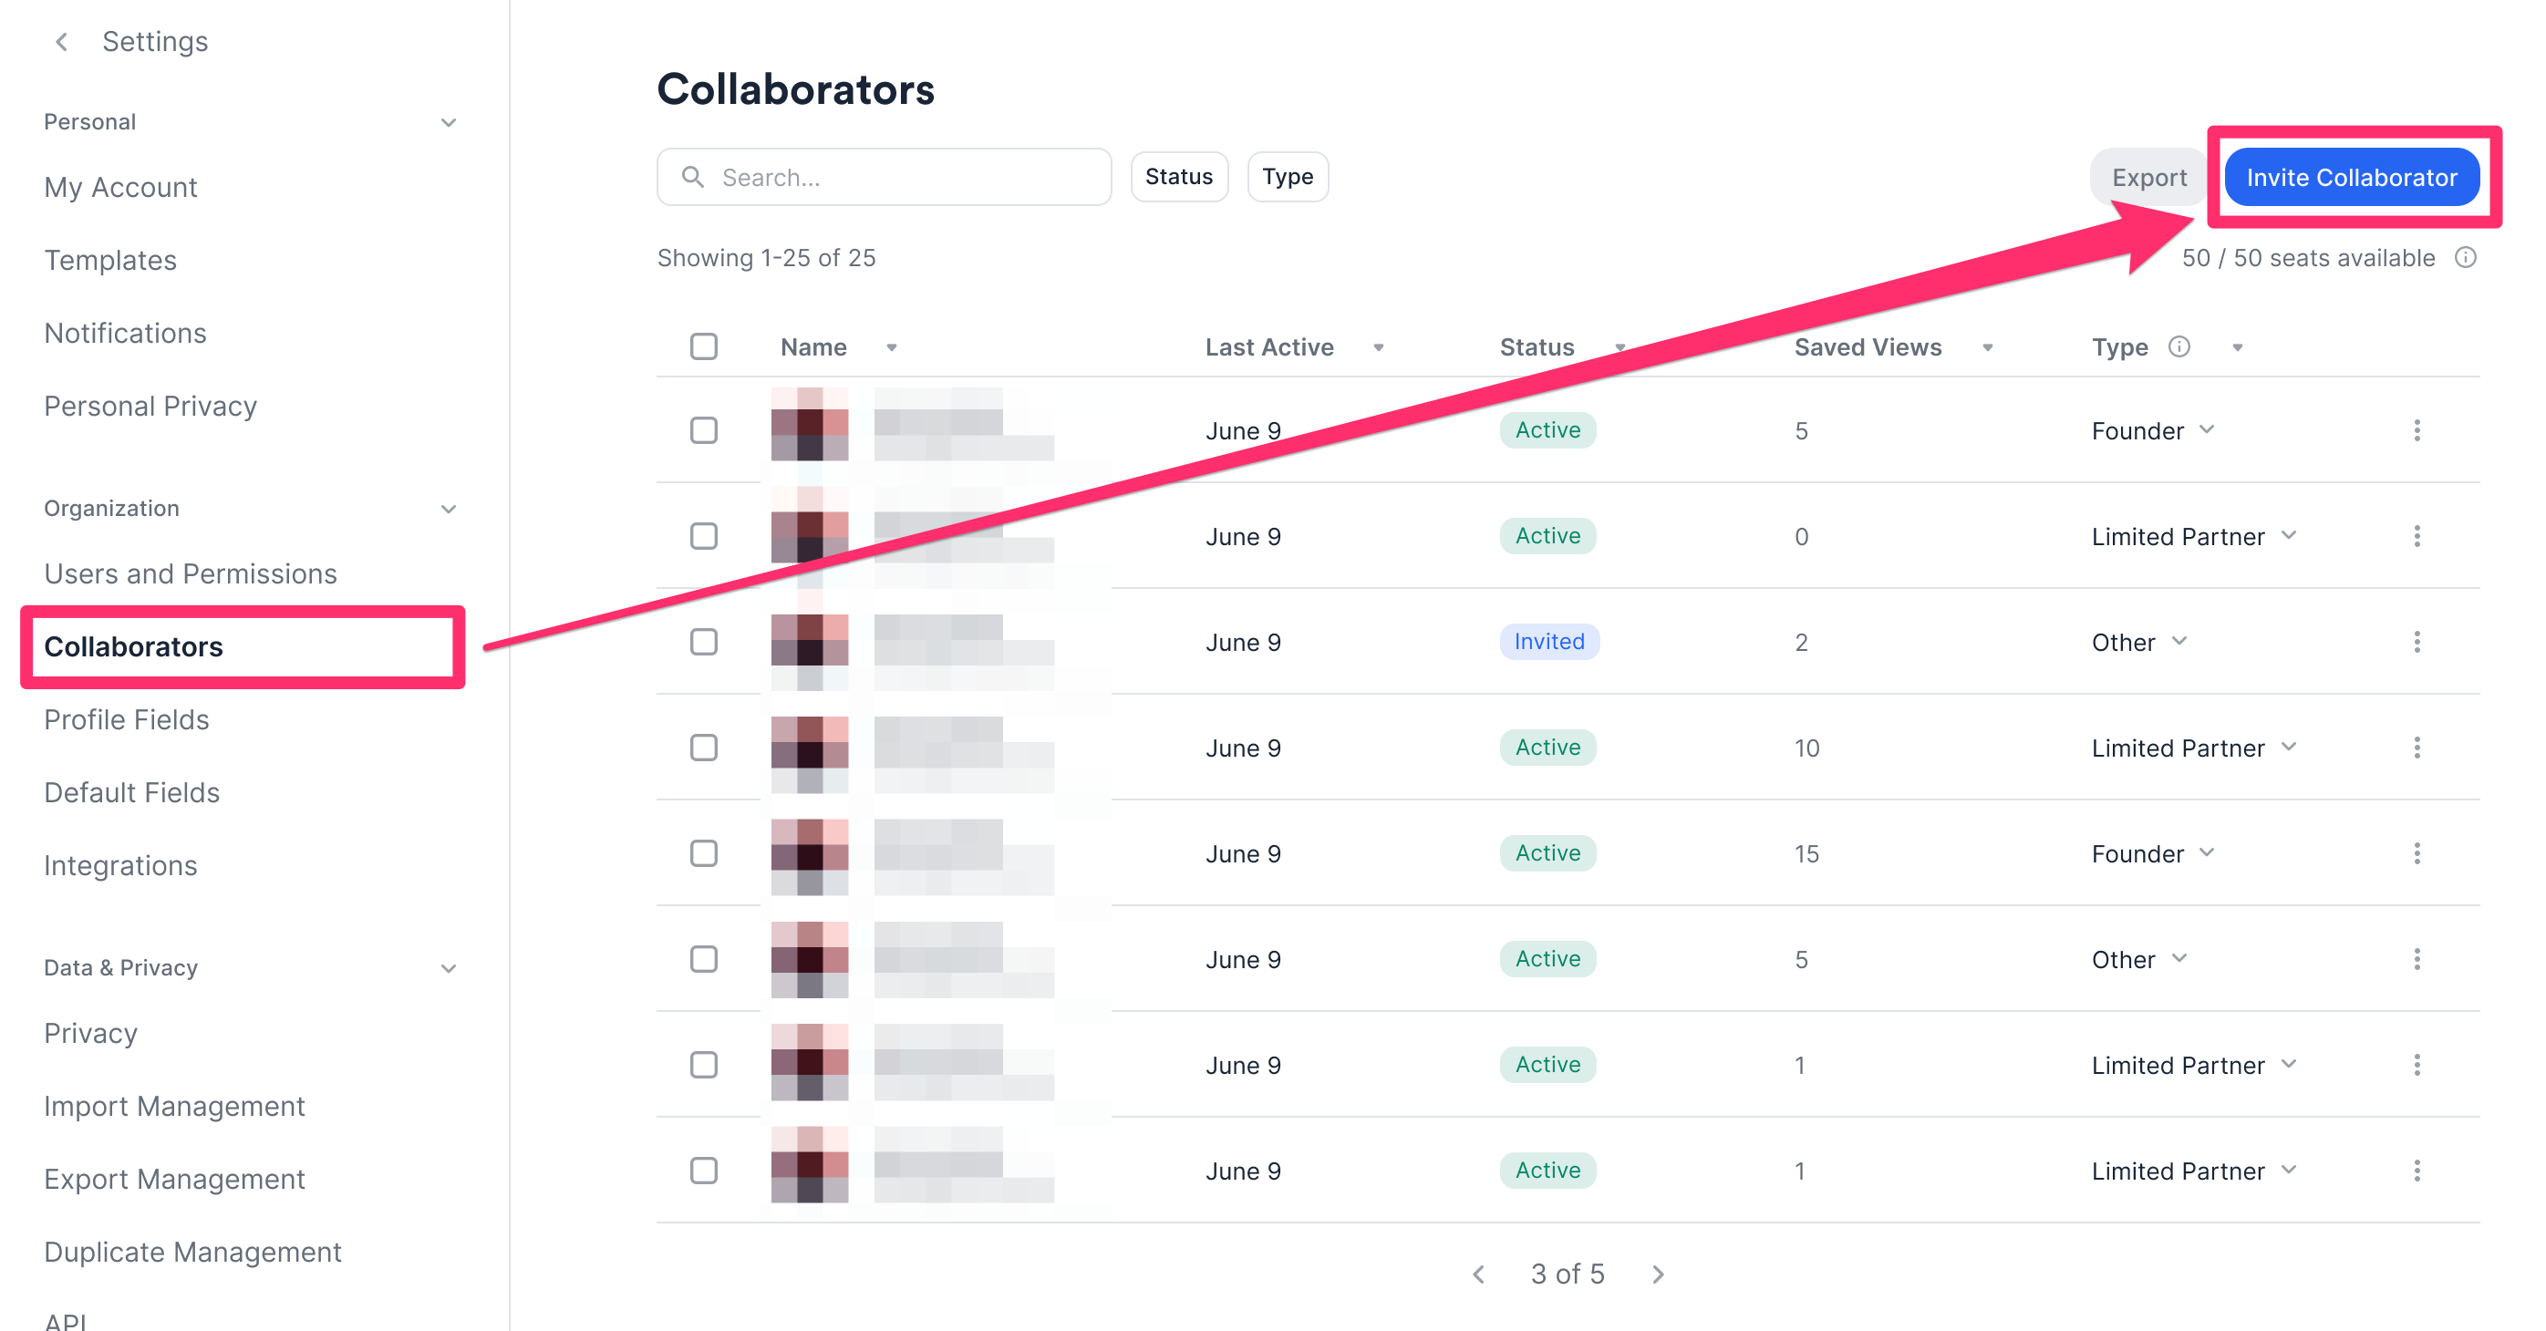Click the Export button

2149,177
